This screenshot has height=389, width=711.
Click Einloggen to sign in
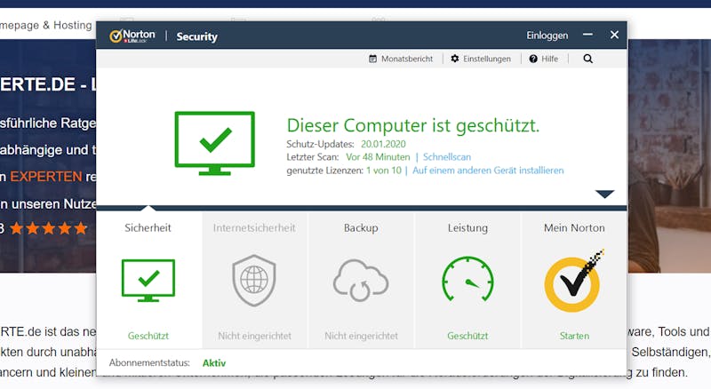(547, 36)
